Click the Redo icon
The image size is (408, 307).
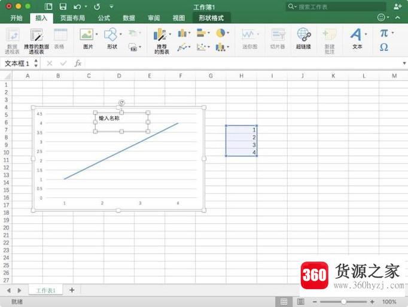97,7
